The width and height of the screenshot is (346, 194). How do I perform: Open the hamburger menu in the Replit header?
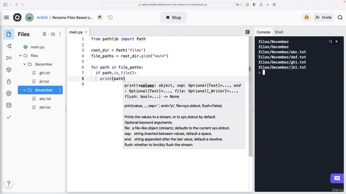tap(6, 17)
